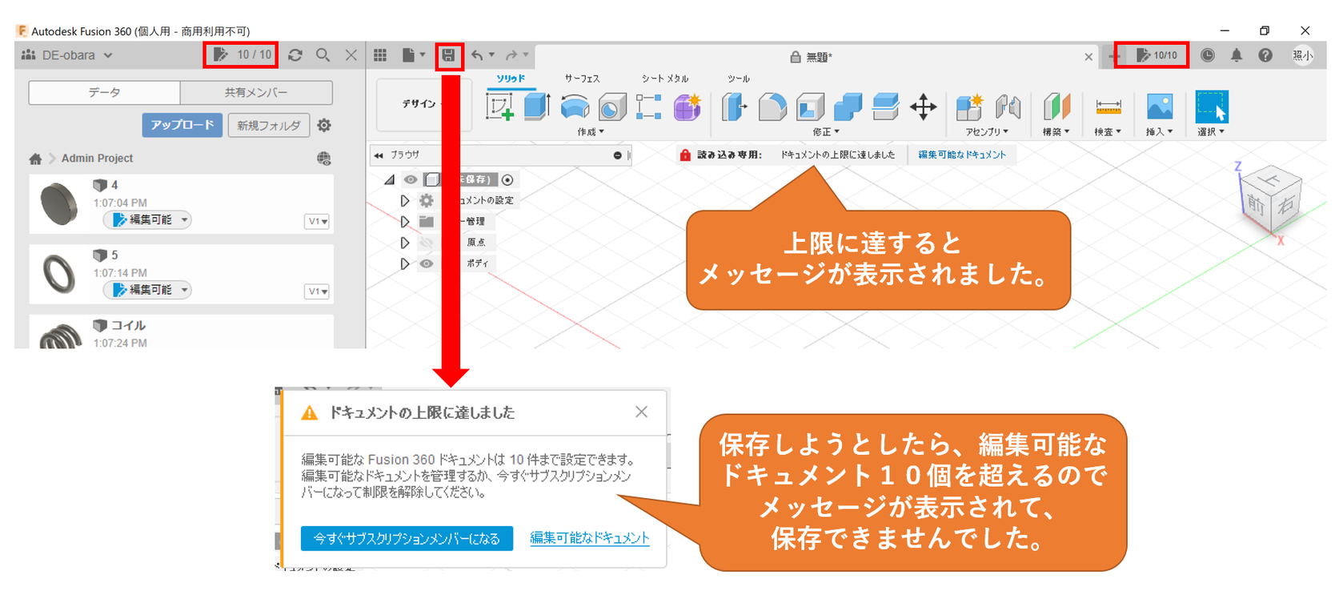Select the 共有メンバー tab
Image resolution: width=1339 pixels, height=615 pixels.
[x=256, y=92]
